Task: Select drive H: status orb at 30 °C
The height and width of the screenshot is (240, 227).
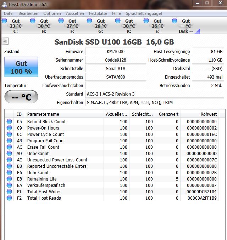Action: point(33,21)
